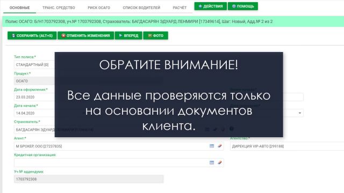Click the Агентство field ДИРЕКЦИЯ VIP-АВТО

click(287, 146)
